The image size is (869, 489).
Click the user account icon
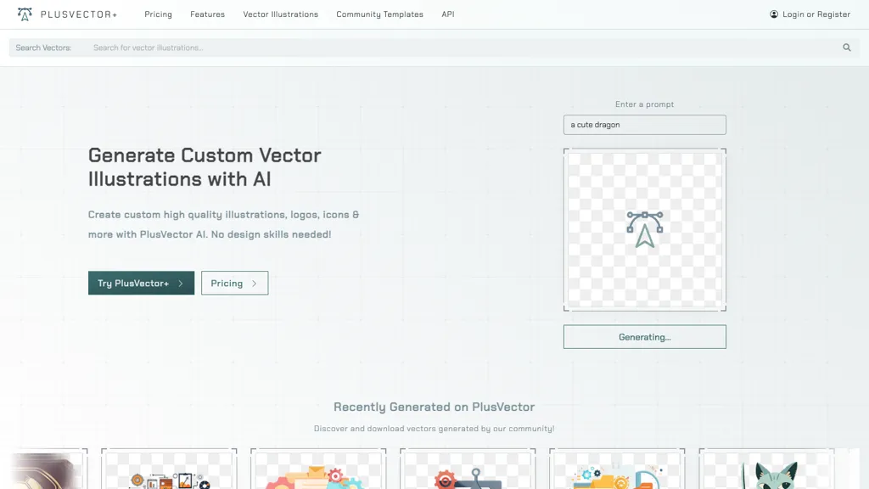click(x=774, y=14)
